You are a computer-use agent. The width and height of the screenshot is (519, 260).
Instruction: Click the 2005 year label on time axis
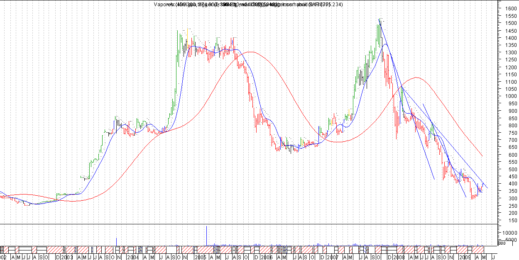(200, 257)
